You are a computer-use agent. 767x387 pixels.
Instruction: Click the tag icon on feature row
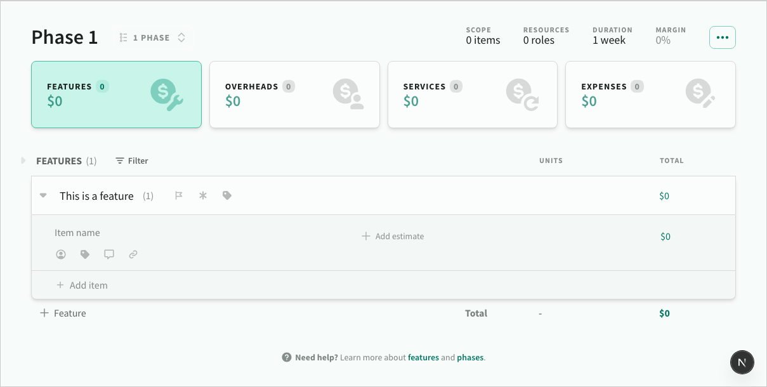pos(227,196)
